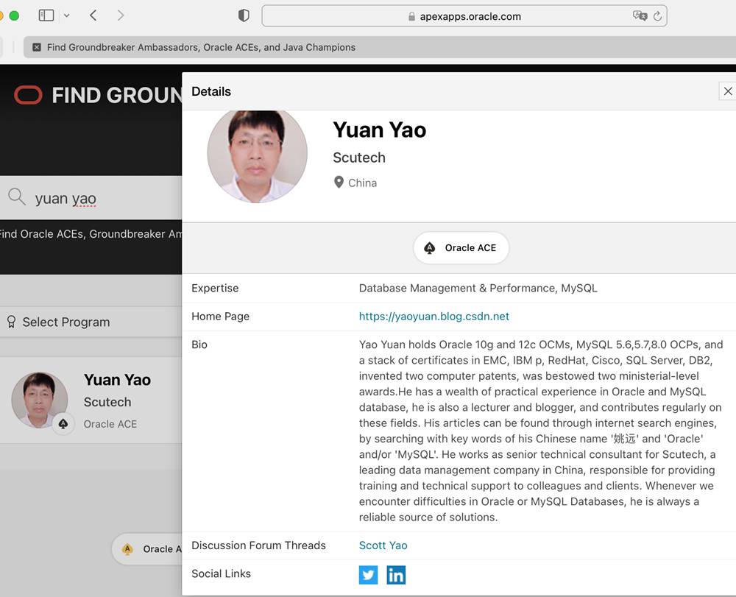Click the red Oracle logo
736x597 pixels.
point(28,95)
